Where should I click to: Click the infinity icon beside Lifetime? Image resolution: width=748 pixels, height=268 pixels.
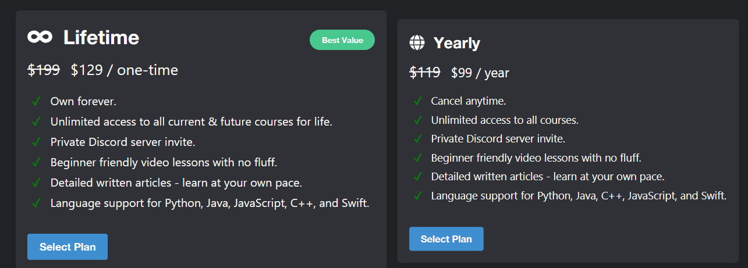(40, 37)
